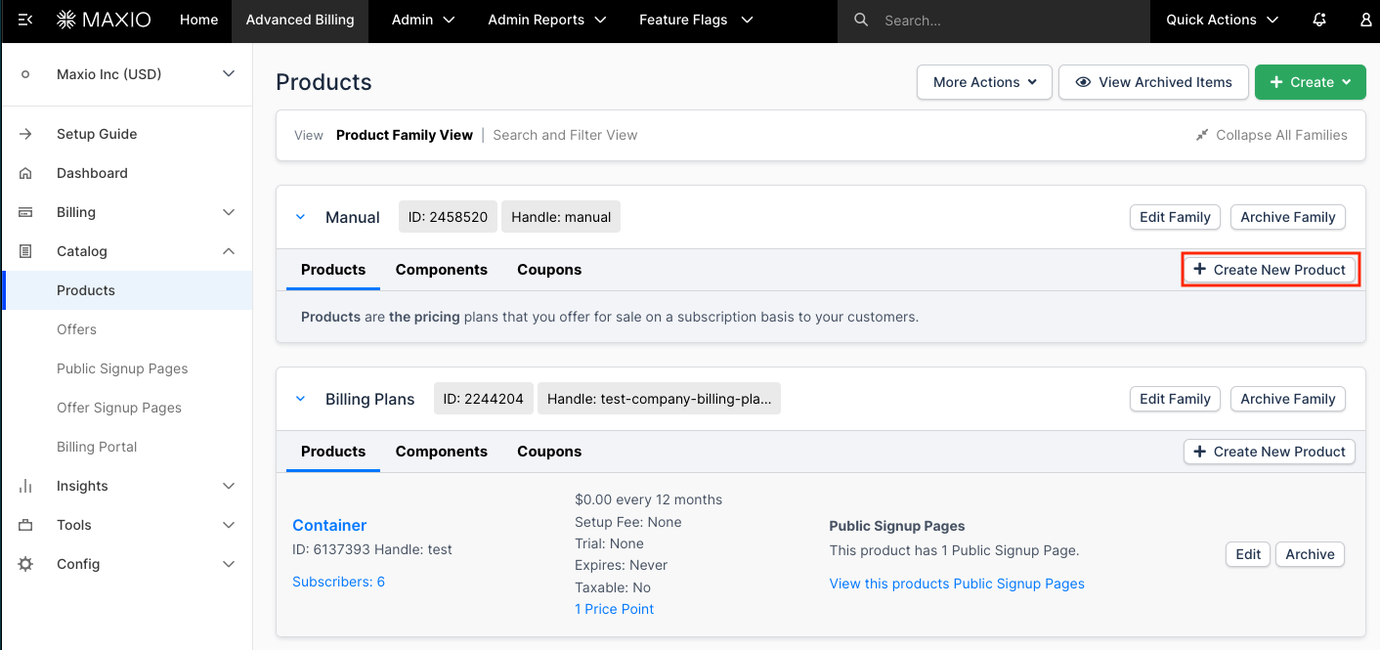Click the Setup Guide arrow icon

25,134
